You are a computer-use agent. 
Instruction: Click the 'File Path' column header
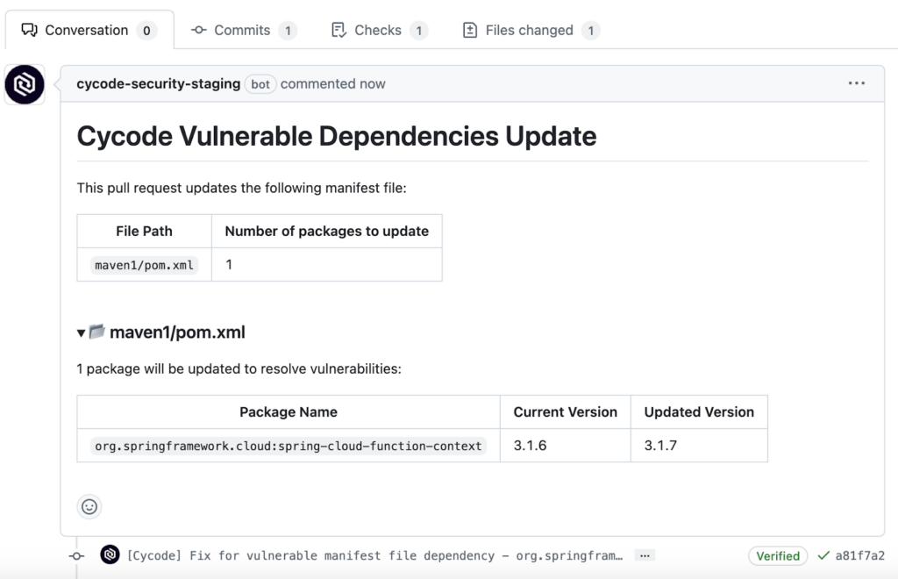(145, 231)
